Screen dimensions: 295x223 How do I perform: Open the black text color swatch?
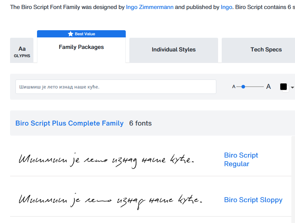pos(284,87)
